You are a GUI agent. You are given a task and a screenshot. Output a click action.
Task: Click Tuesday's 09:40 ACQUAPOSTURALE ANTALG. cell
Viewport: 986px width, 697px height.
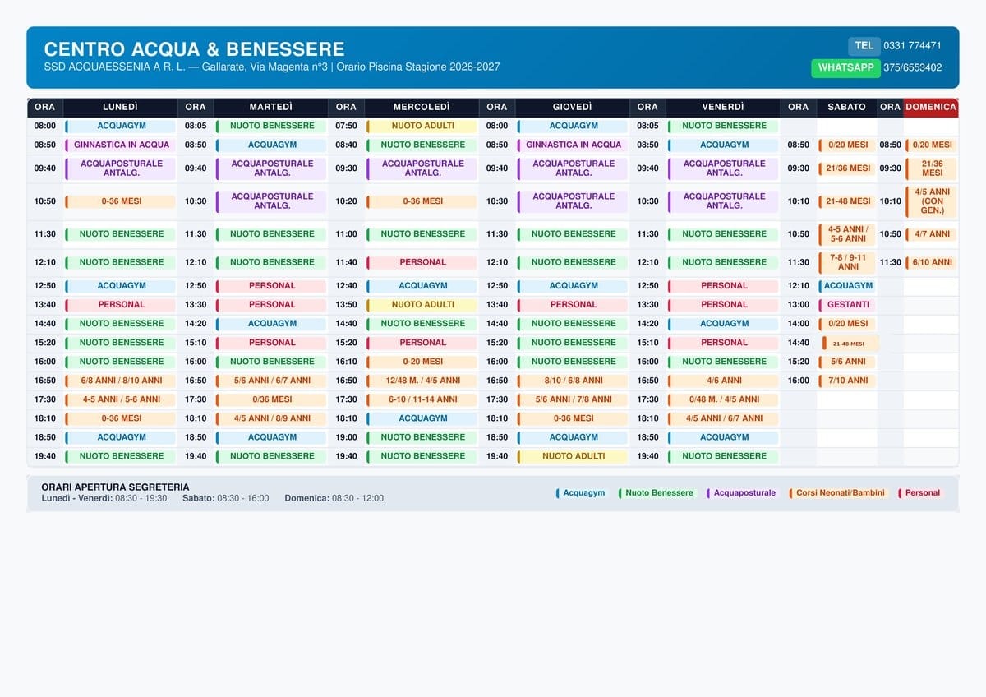[x=270, y=168]
